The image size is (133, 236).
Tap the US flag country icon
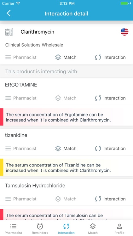click(124, 32)
